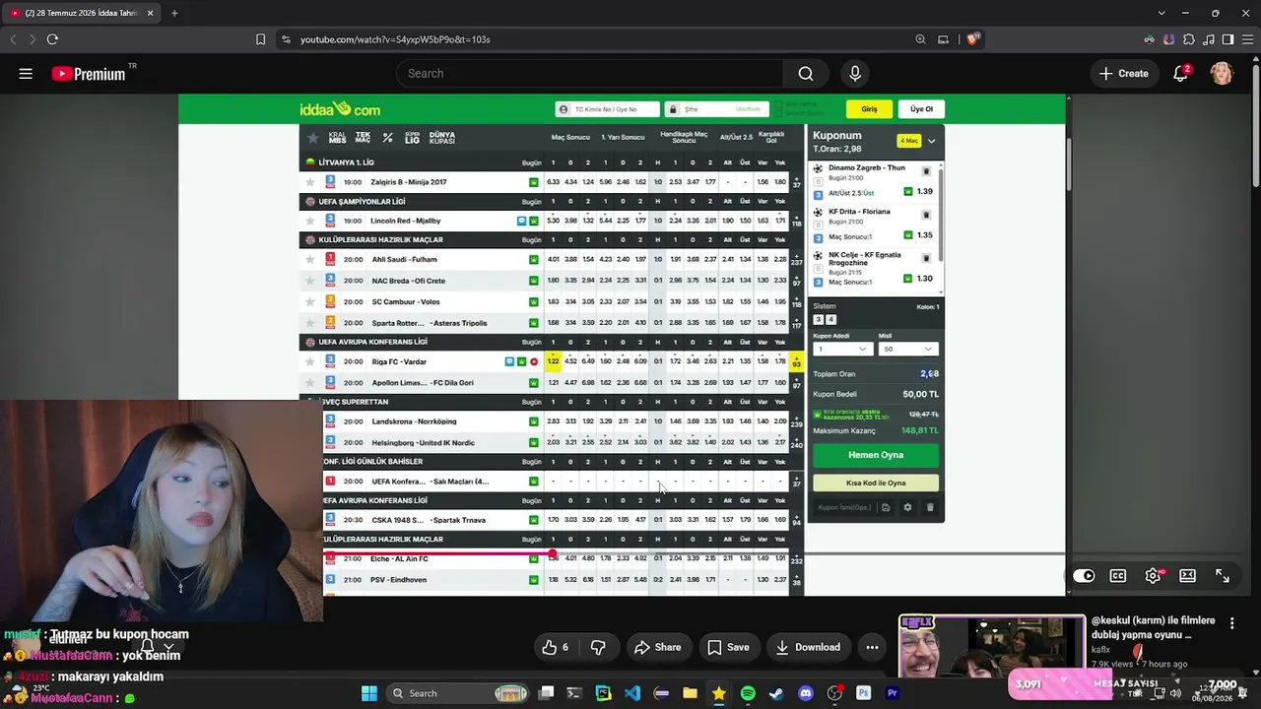Launch Steam from the taskbar
The width and height of the screenshot is (1261, 709).
(776, 693)
